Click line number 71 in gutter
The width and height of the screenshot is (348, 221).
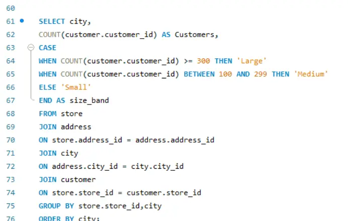click(11, 153)
